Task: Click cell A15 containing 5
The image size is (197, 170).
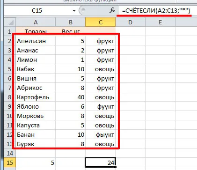Action: point(36,163)
